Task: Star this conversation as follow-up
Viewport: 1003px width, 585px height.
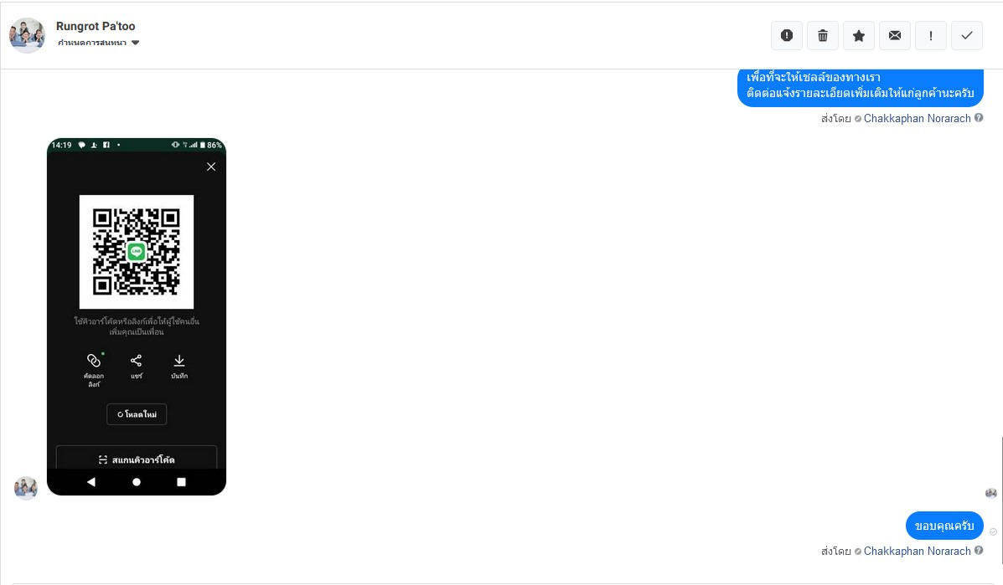Action: (x=859, y=35)
